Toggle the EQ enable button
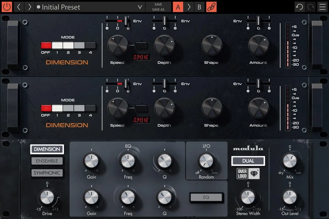Viewport: 329px width, 219px height. 206,197
